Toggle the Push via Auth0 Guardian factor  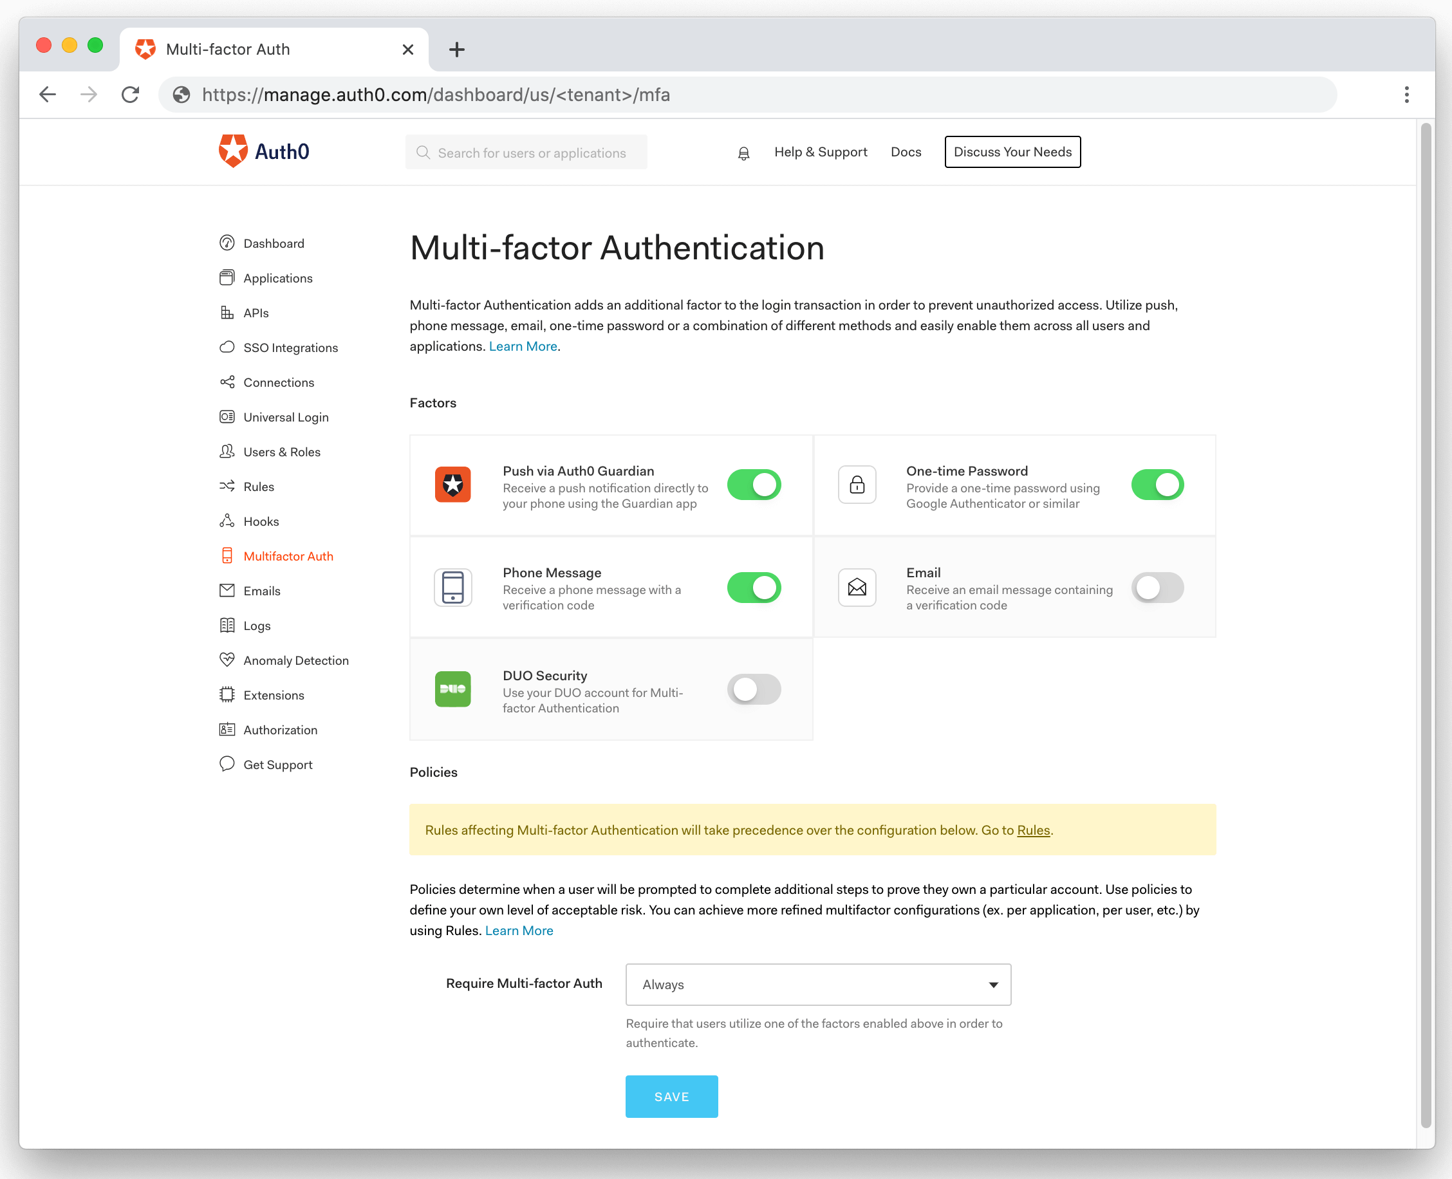(x=756, y=483)
